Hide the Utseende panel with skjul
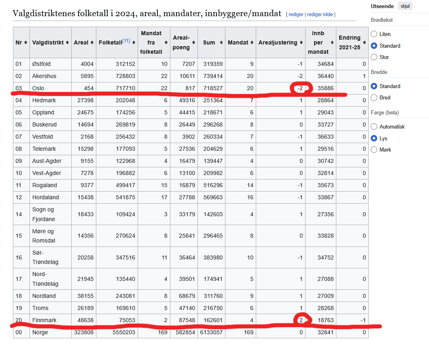Viewport: 429px width, 348px height. point(405,6)
